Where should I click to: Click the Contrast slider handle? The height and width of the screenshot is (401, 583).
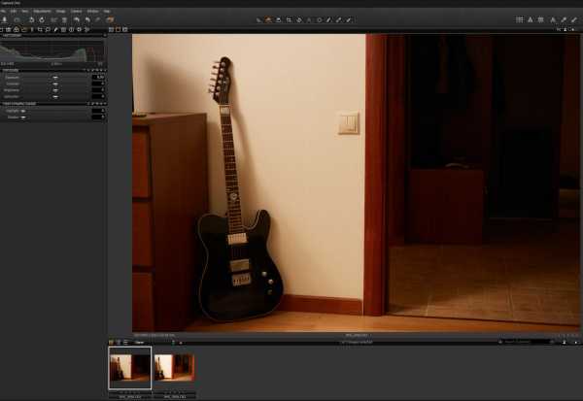point(55,84)
